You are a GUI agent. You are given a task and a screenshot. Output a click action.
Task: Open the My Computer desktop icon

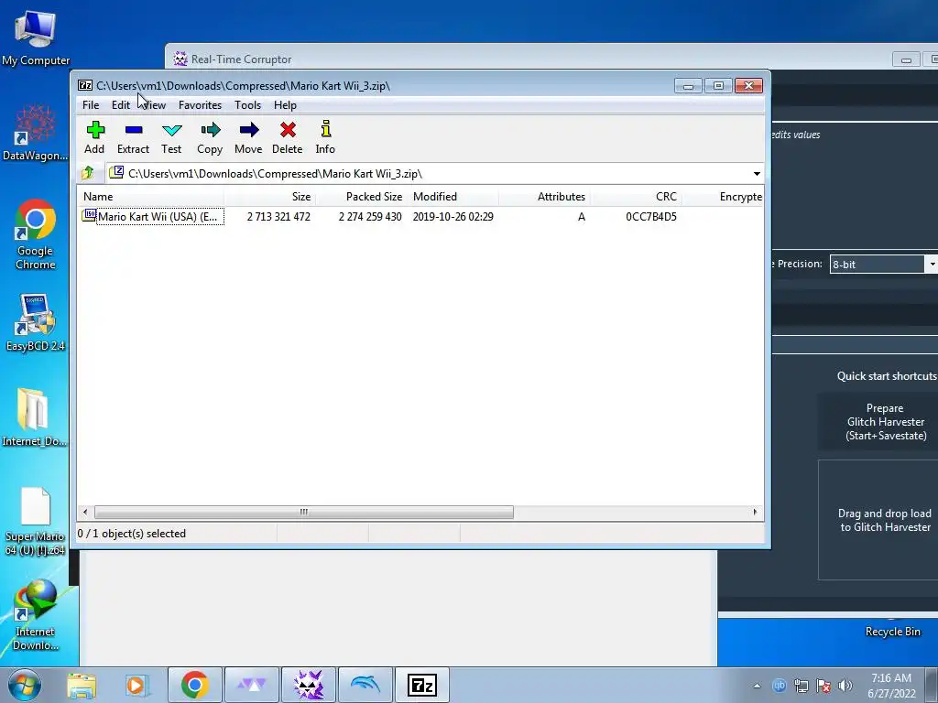tap(36, 38)
